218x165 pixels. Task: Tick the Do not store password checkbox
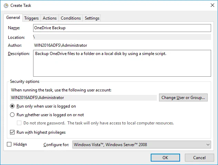(20, 123)
